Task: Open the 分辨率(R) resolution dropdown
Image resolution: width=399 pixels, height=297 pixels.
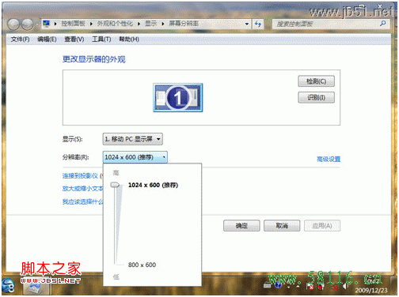Action: click(x=135, y=157)
